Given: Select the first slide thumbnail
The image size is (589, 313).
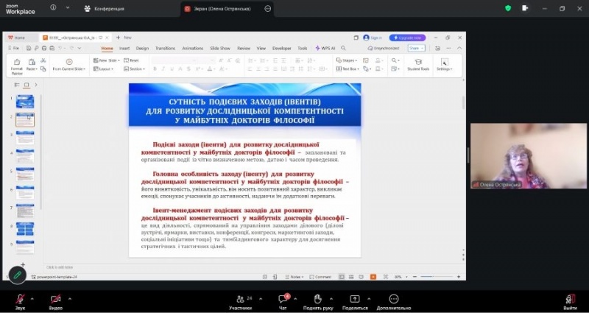Looking at the screenshot, I should [25, 102].
